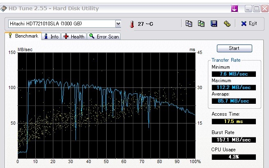
Task: Save screenshot floppy disk icon
Action: (214, 24)
